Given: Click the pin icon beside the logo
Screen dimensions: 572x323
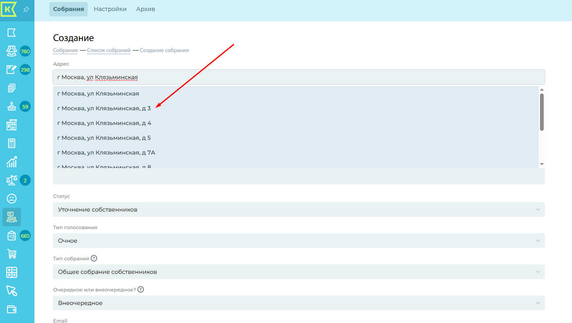Looking at the screenshot, I should 26,9.
